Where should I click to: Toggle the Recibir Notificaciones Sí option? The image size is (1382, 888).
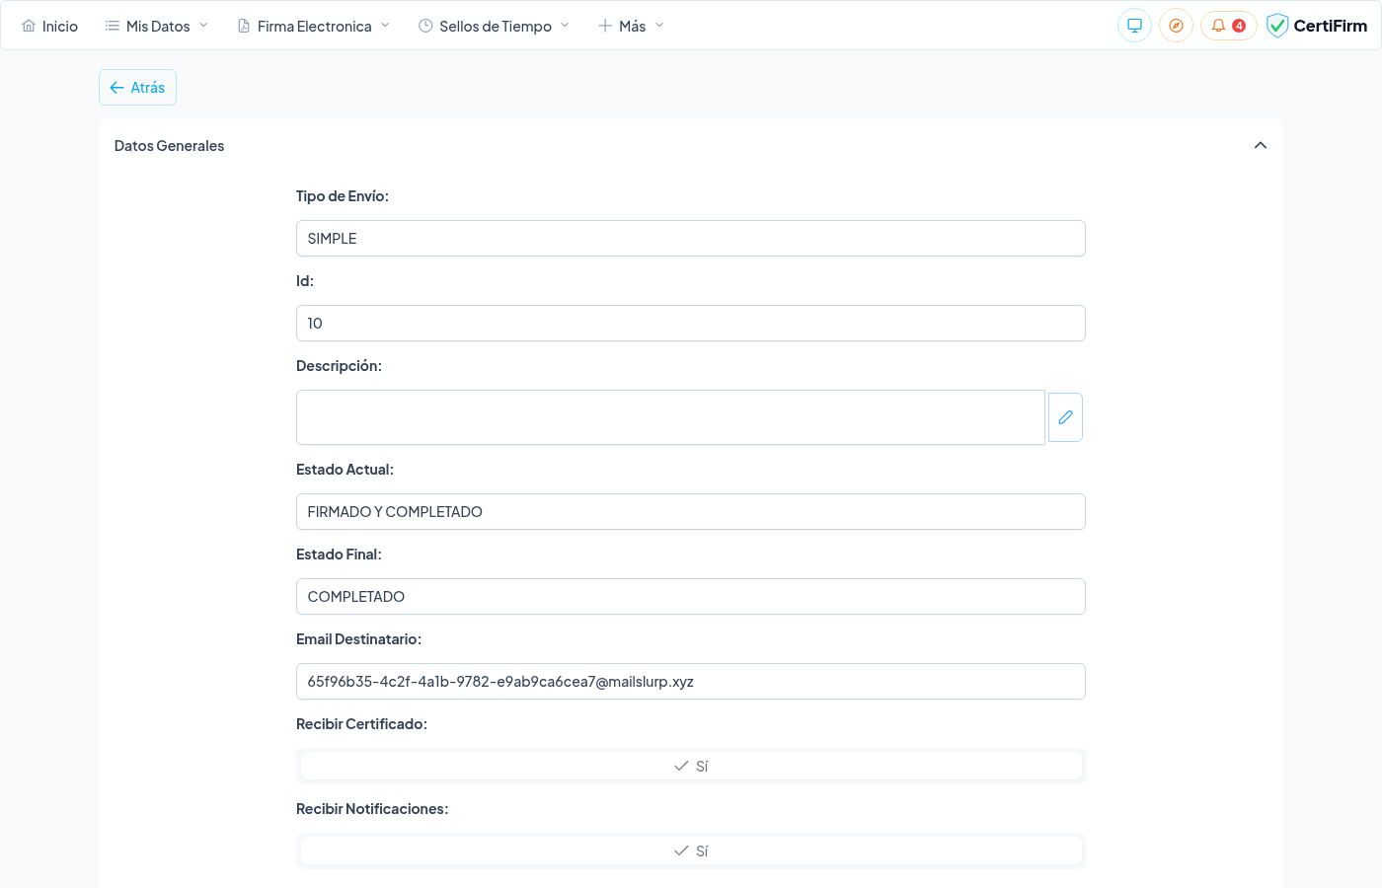coord(691,851)
